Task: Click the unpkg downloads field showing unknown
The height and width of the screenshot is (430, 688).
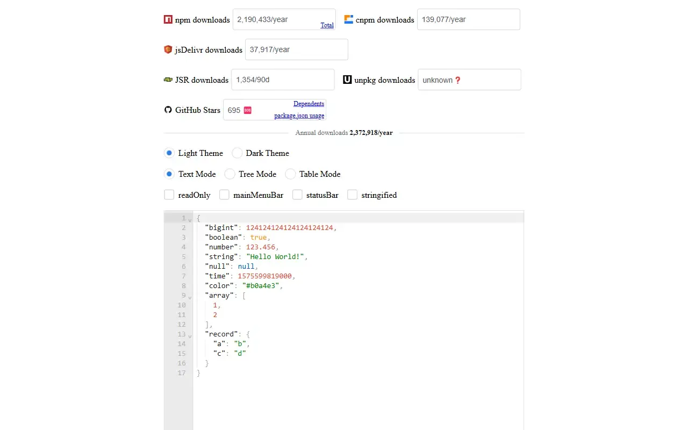Action: point(469,80)
